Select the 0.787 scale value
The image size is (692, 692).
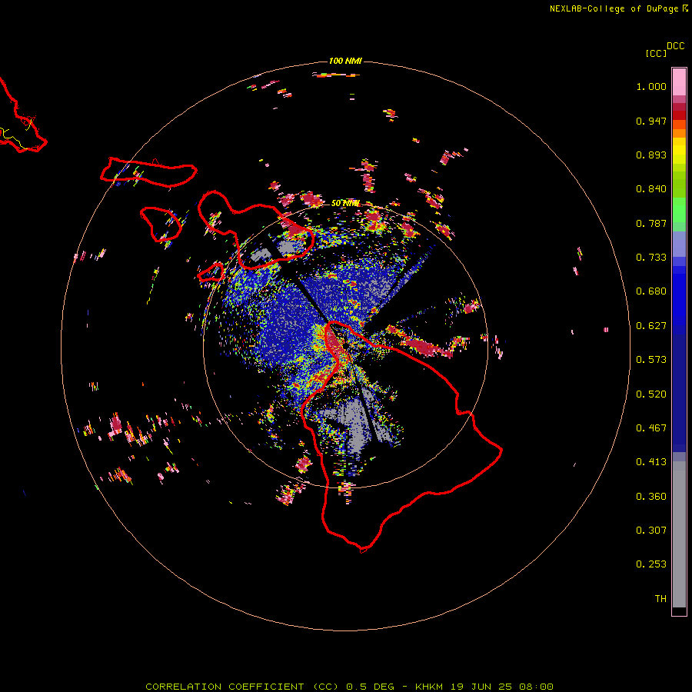click(651, 223)
